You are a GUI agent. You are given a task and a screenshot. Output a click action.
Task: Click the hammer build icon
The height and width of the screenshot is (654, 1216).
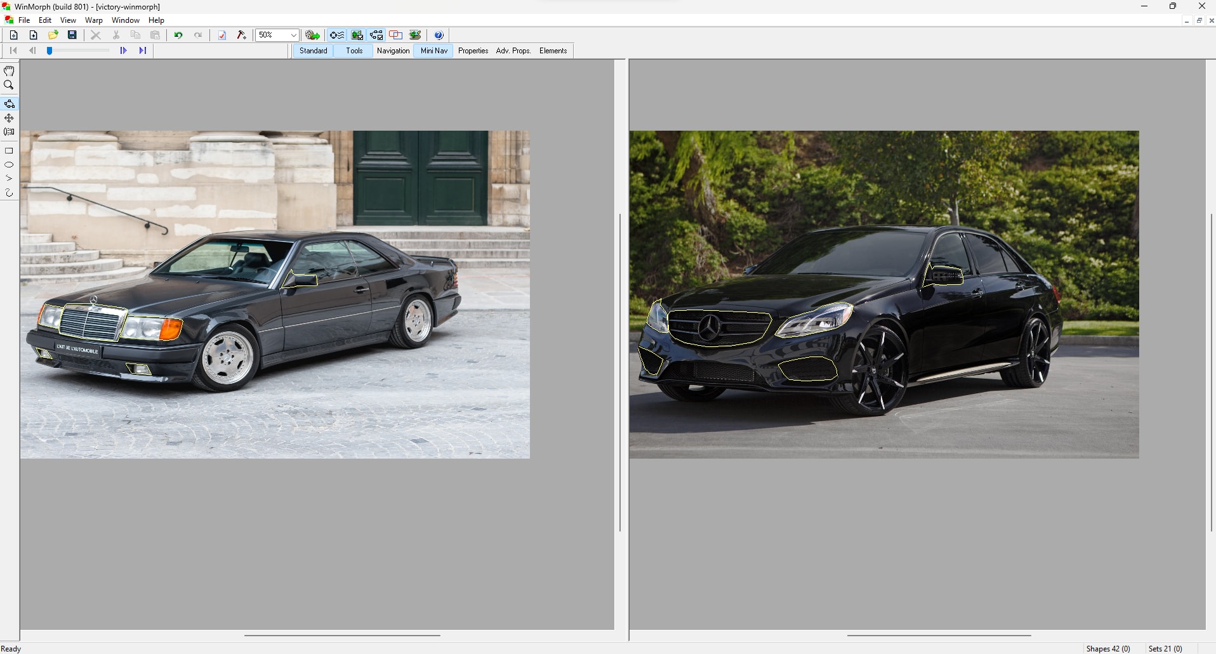[x=242, y=35]
